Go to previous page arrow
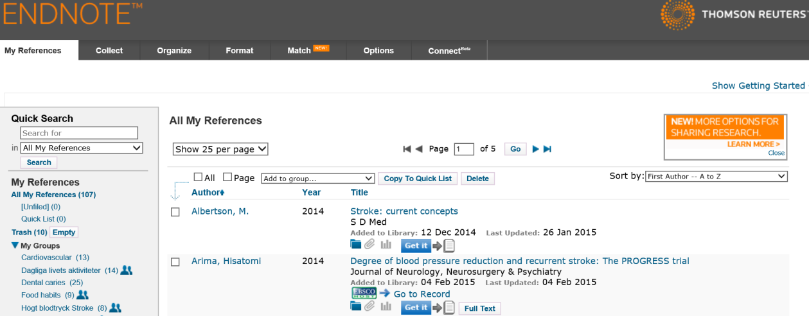 (x=419, y=149)
